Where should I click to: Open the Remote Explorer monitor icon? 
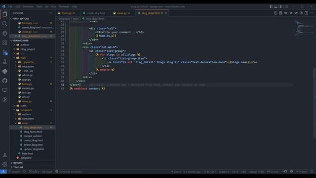click(5, 90)
